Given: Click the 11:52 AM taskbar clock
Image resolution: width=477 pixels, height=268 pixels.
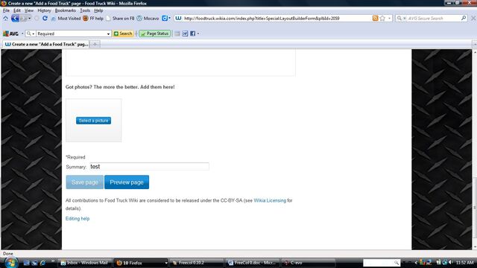Looking at the screenshot, I should [x=464, y=263].
